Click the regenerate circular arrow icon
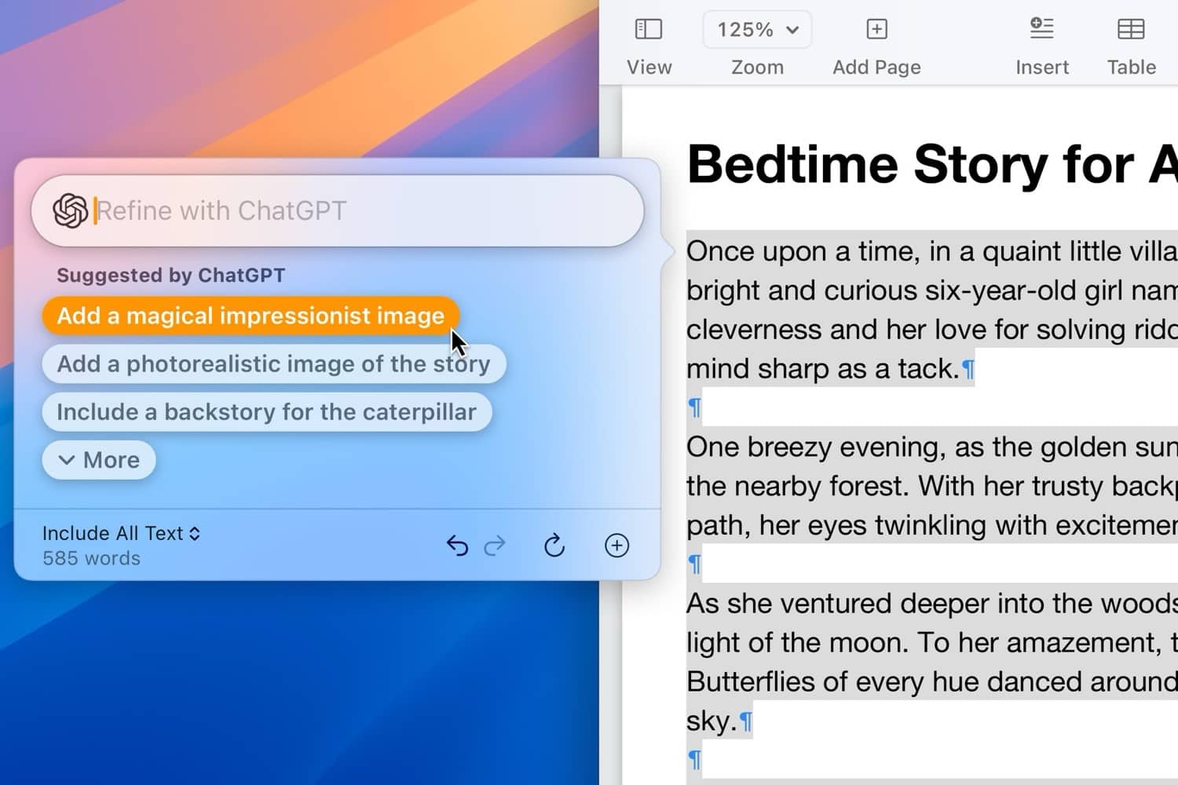Image resolution: width=1178 pixels, height=785 pixels. tap(554, 545)
